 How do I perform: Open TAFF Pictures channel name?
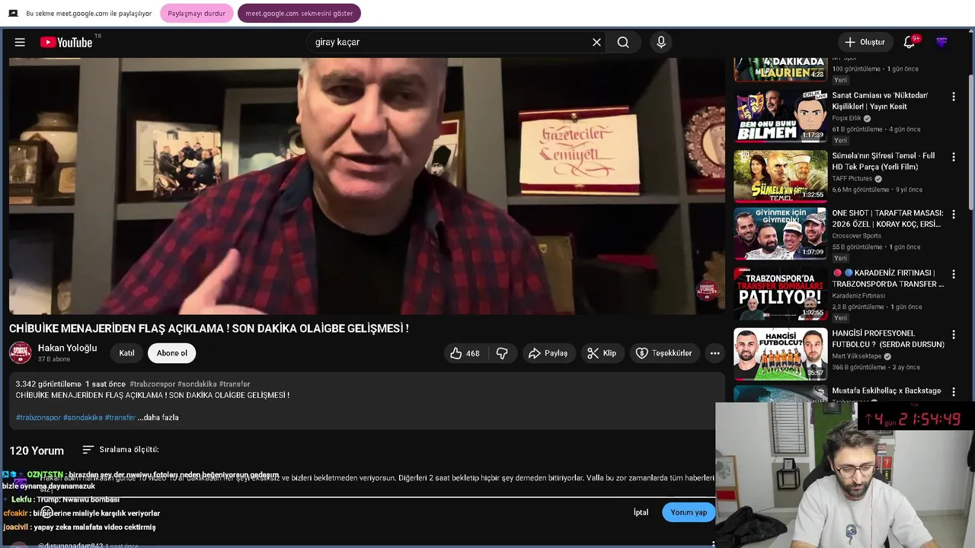pyautogui.click(x=852, y=179)
